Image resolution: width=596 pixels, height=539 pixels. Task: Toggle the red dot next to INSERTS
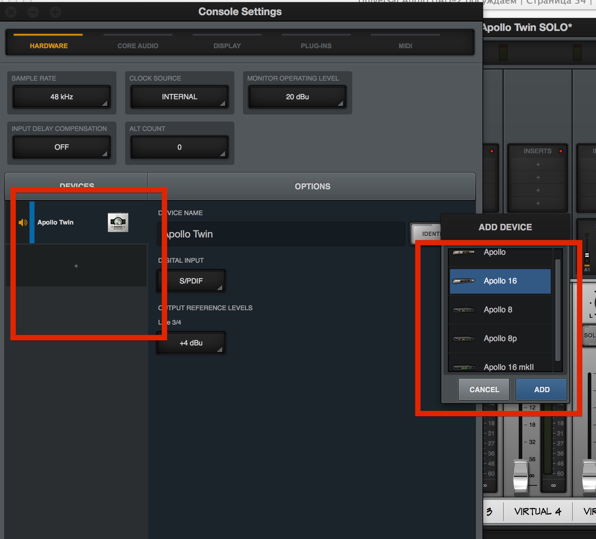561,151
